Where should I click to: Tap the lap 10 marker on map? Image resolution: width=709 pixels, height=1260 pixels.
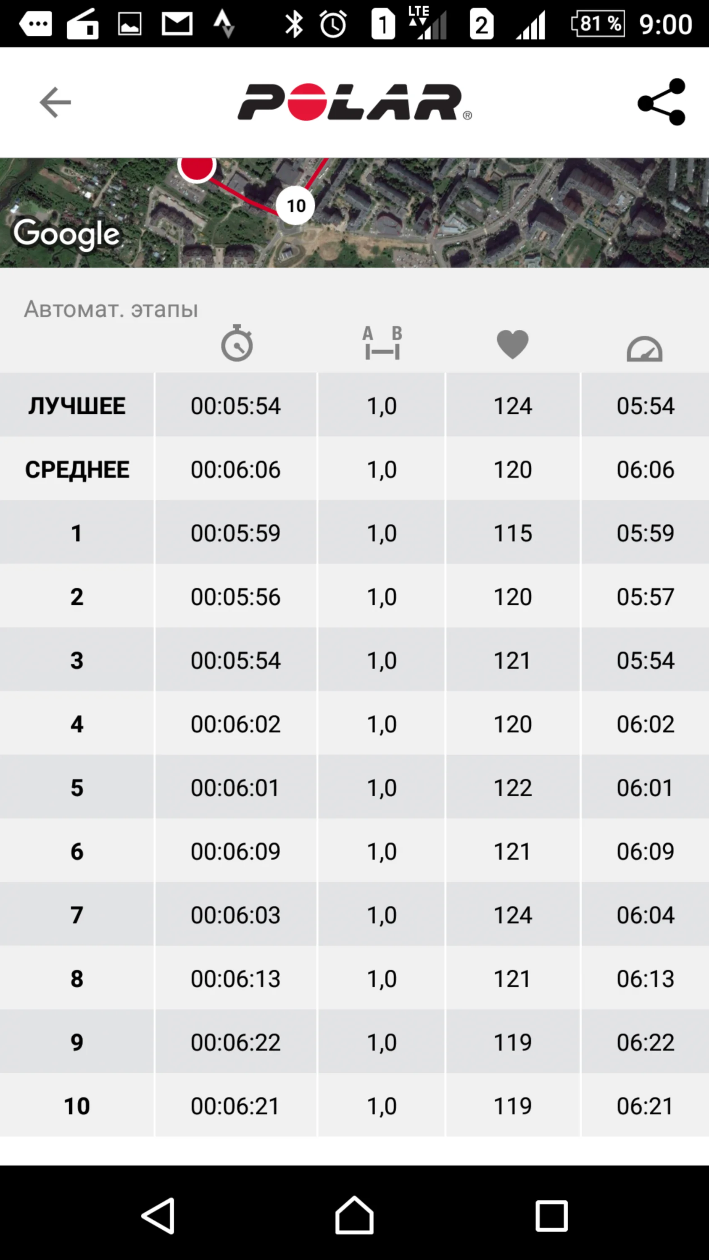295,205
